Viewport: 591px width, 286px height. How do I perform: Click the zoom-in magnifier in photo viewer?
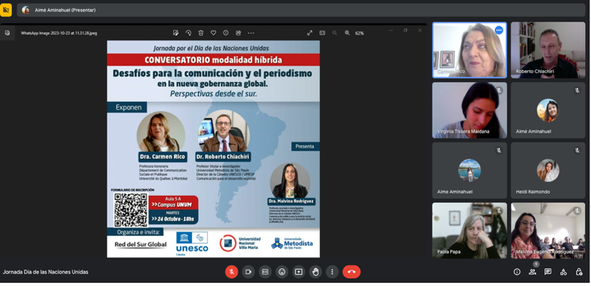click(x=347, y=33)
